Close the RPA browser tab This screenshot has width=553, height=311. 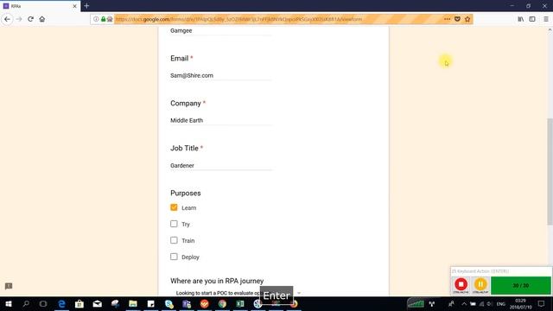(x=74, y=6)
